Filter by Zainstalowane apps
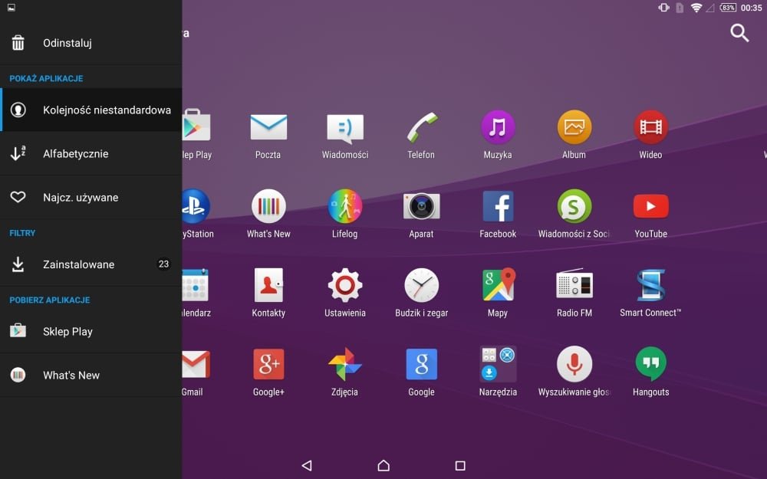 point(91,264)
